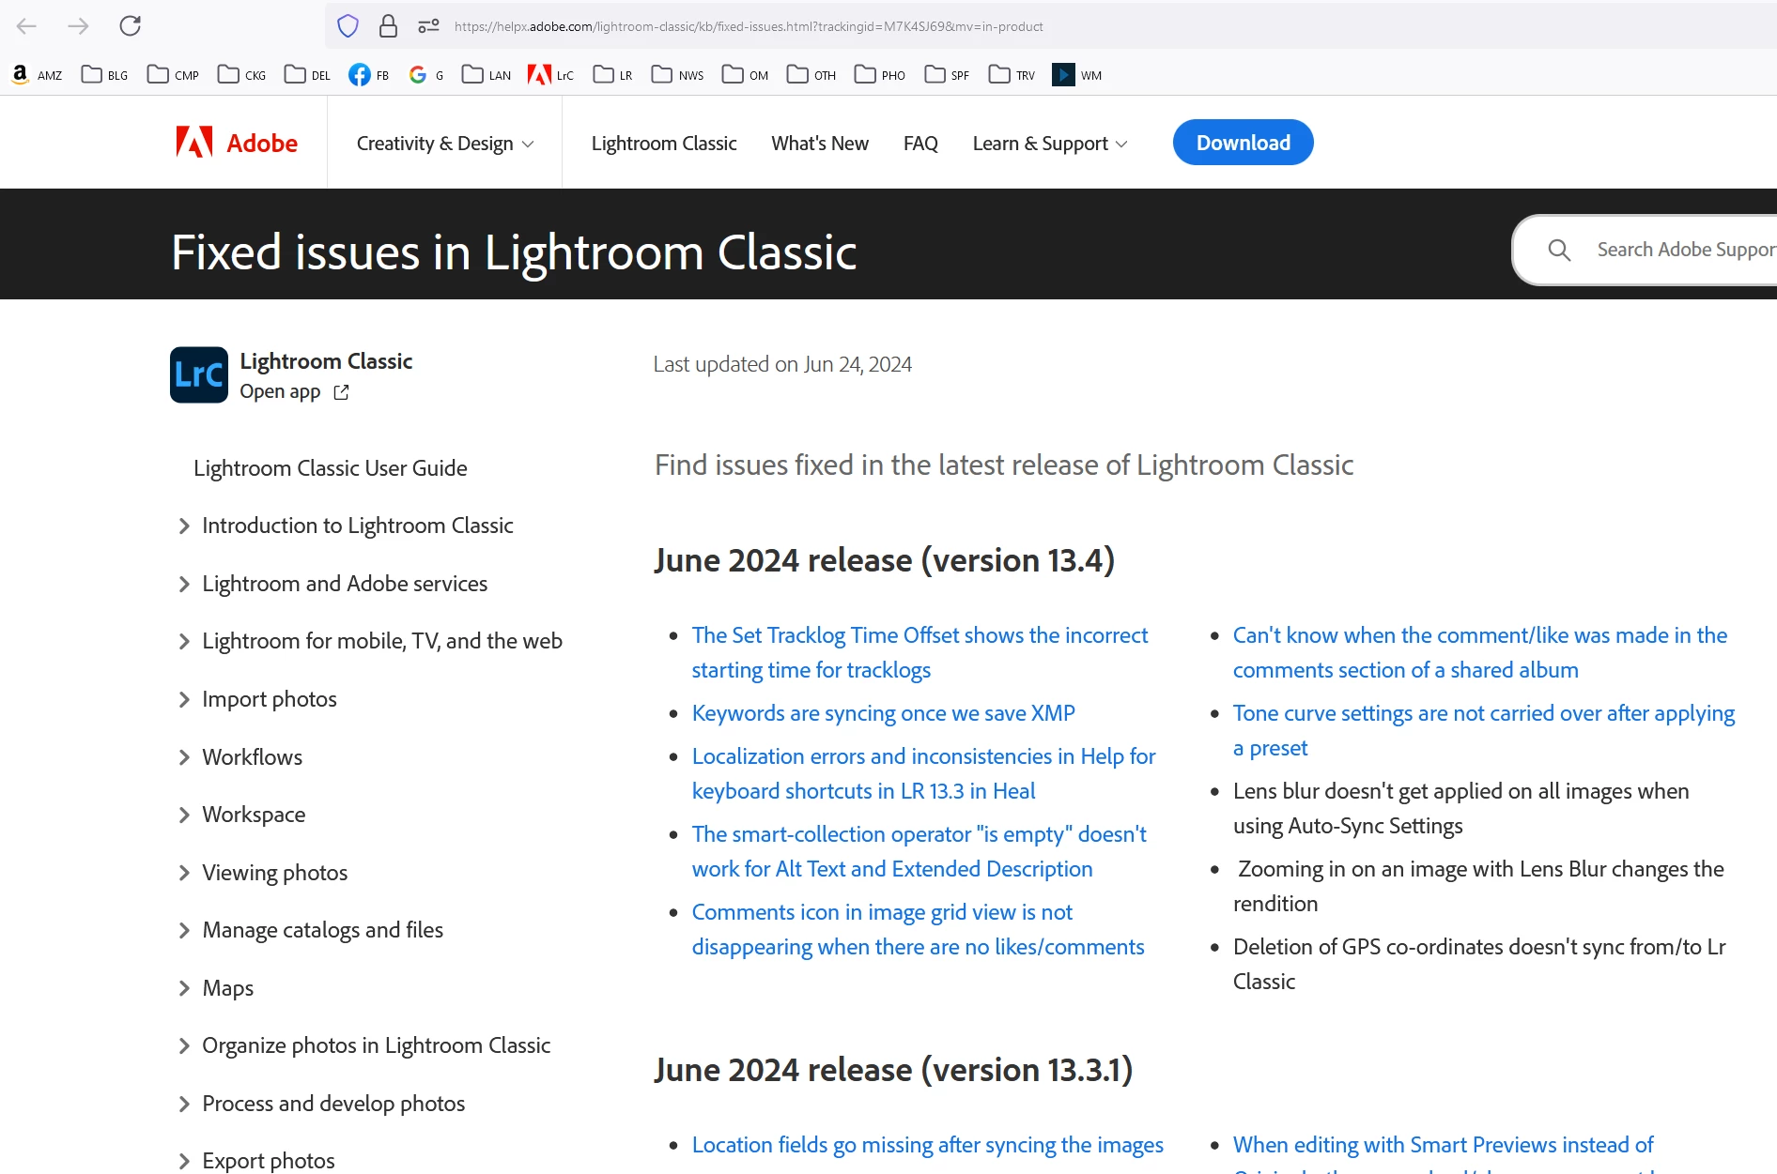Open Learn & Support dropdown menu
This screenshot has width=1777, height=1174.
[x=1050, y=144]
